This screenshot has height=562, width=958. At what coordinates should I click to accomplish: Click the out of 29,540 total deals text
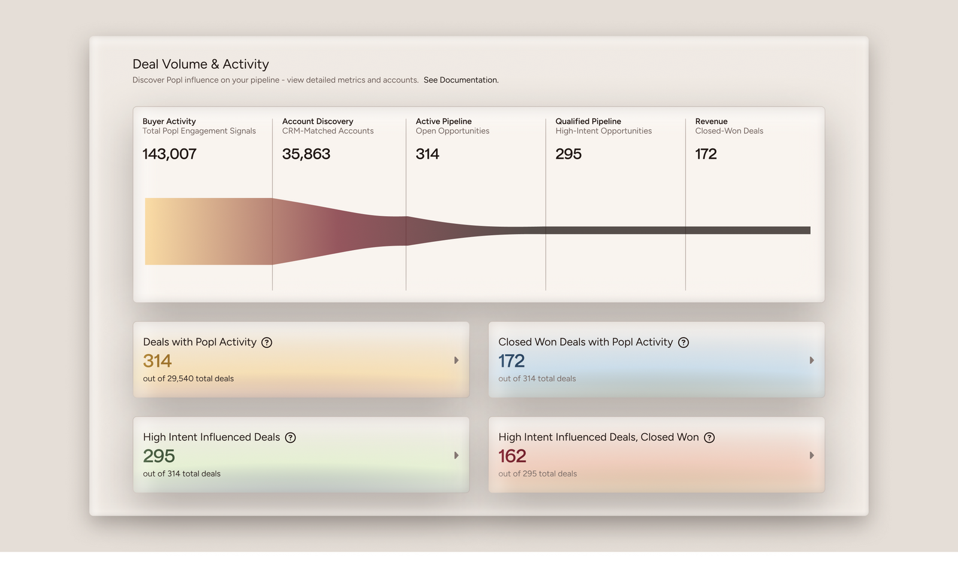point(188,379)
